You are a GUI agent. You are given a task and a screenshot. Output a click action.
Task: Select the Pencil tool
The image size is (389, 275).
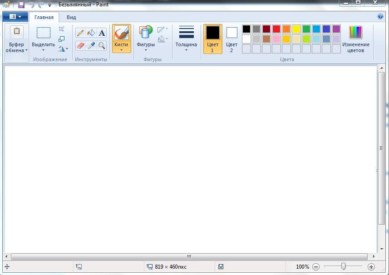pos(80,33)
